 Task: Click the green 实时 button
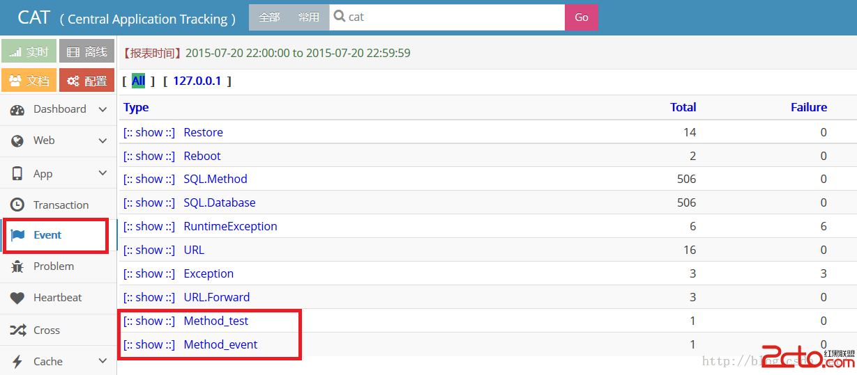[x=29, y=51]
